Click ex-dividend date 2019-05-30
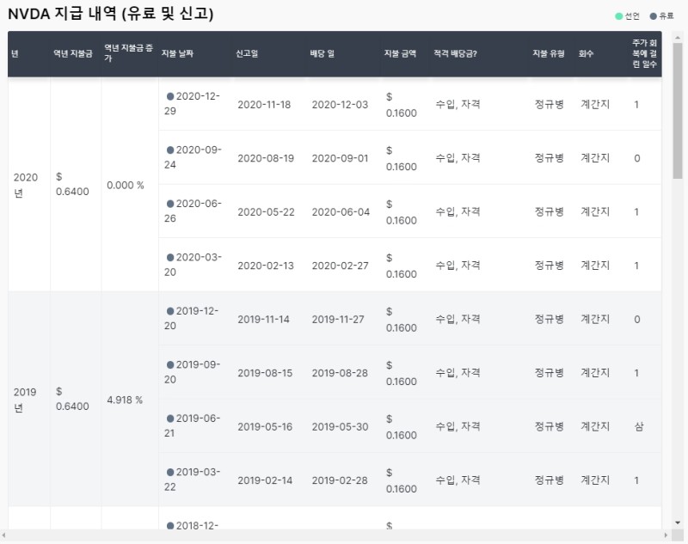 340,426
